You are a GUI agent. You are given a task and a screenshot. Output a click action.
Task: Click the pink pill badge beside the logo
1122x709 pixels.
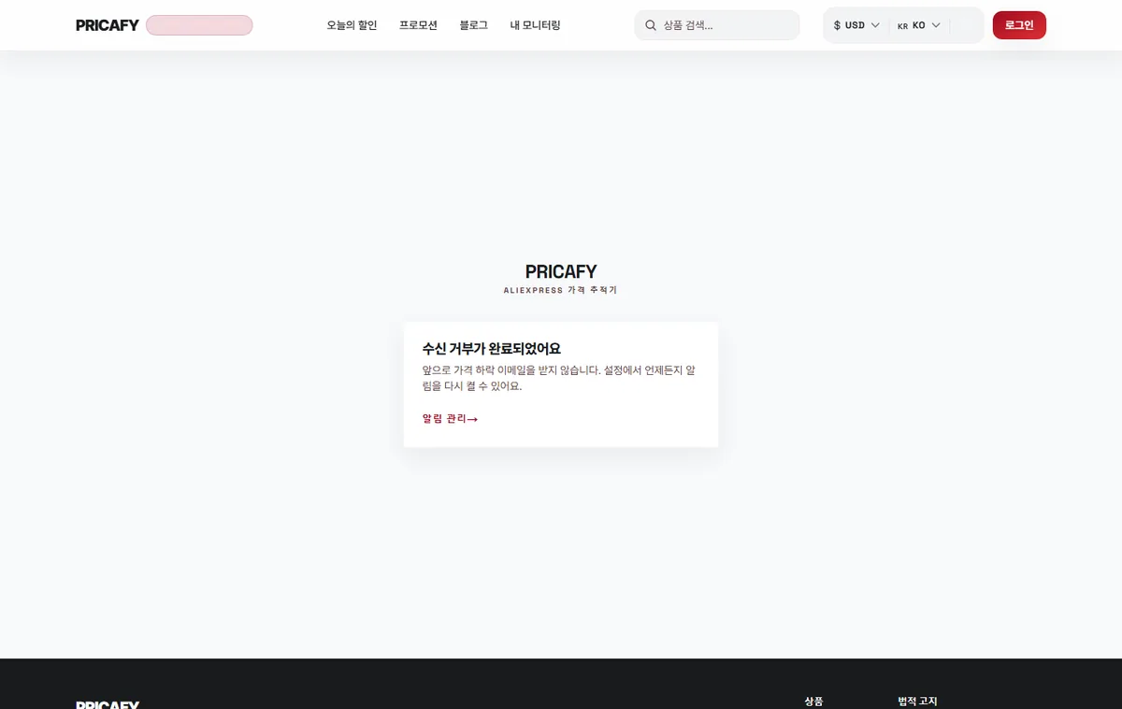(199, 25)
